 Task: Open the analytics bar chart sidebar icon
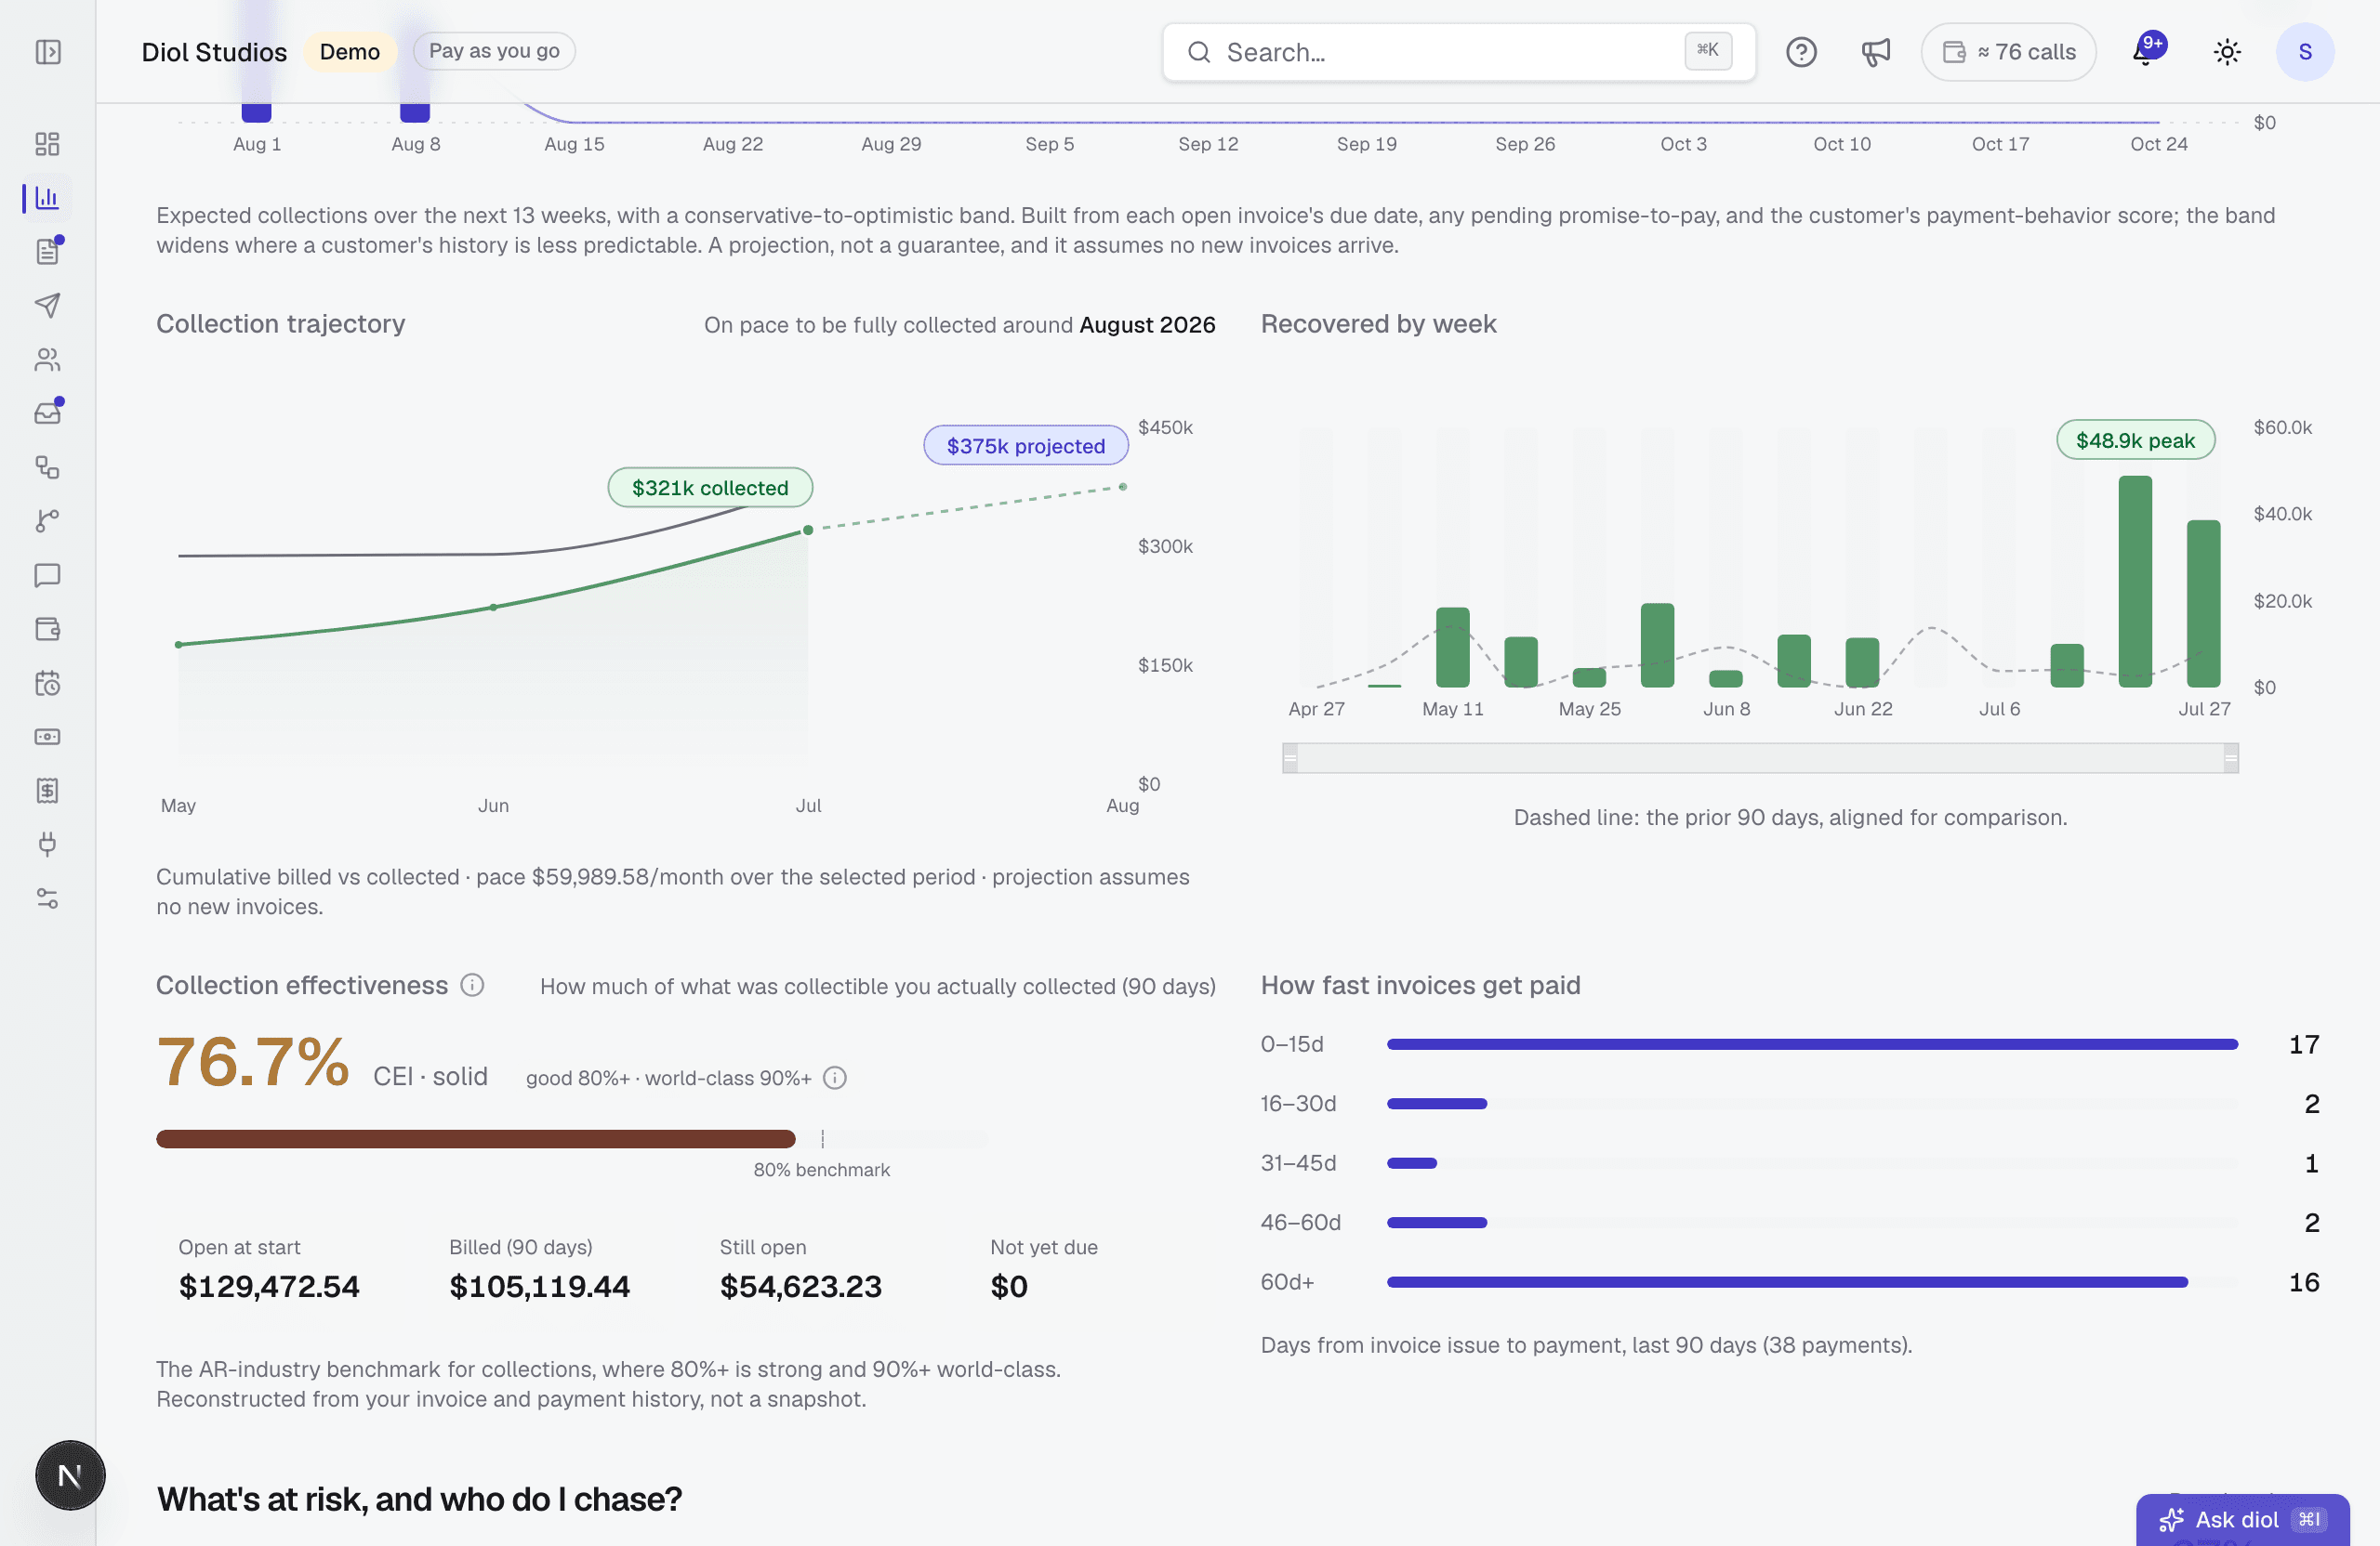(x=47, y=198)
